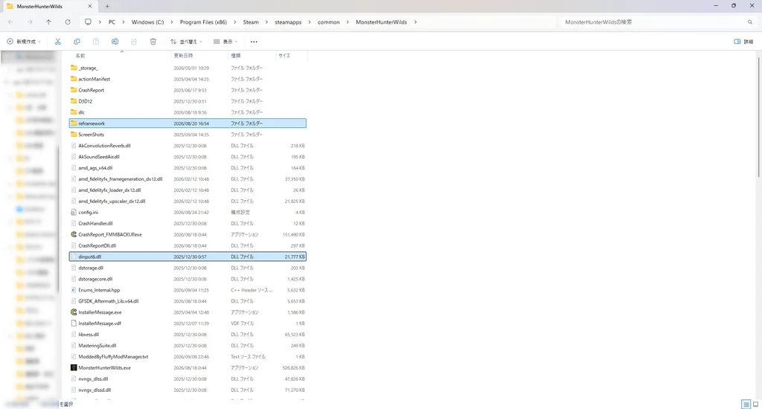Click the Delete trash icon

coord(153,42)
